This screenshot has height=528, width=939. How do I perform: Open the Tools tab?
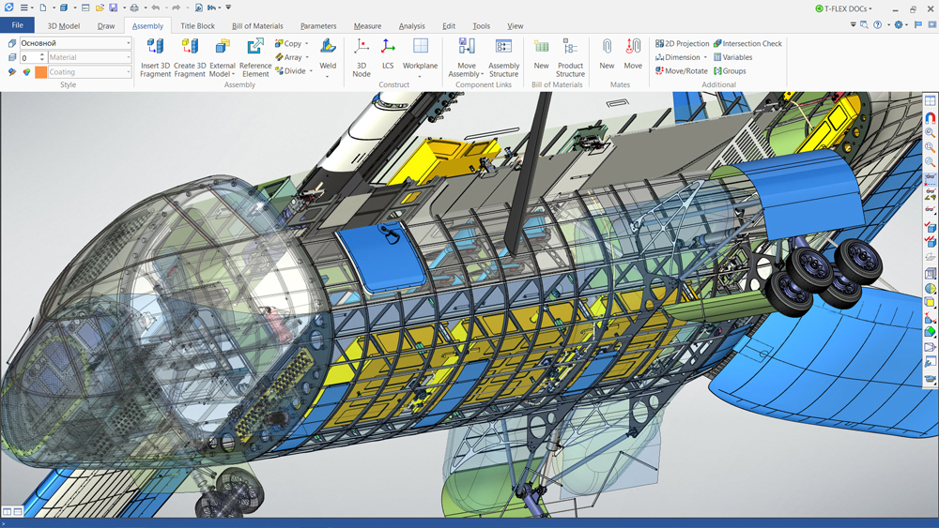click(x=481, y=25)
